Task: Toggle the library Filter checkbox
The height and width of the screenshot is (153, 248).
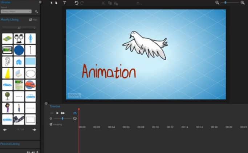Action: click(31, 20)
